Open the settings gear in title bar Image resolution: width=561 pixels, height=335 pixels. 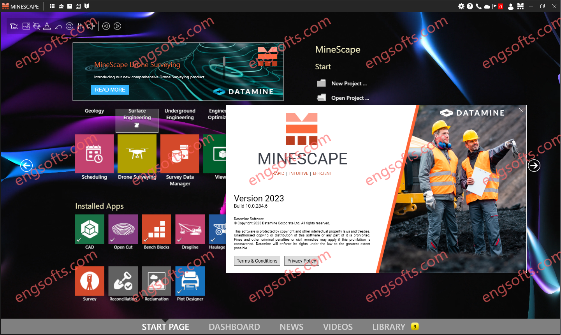[x=461, y=6]
